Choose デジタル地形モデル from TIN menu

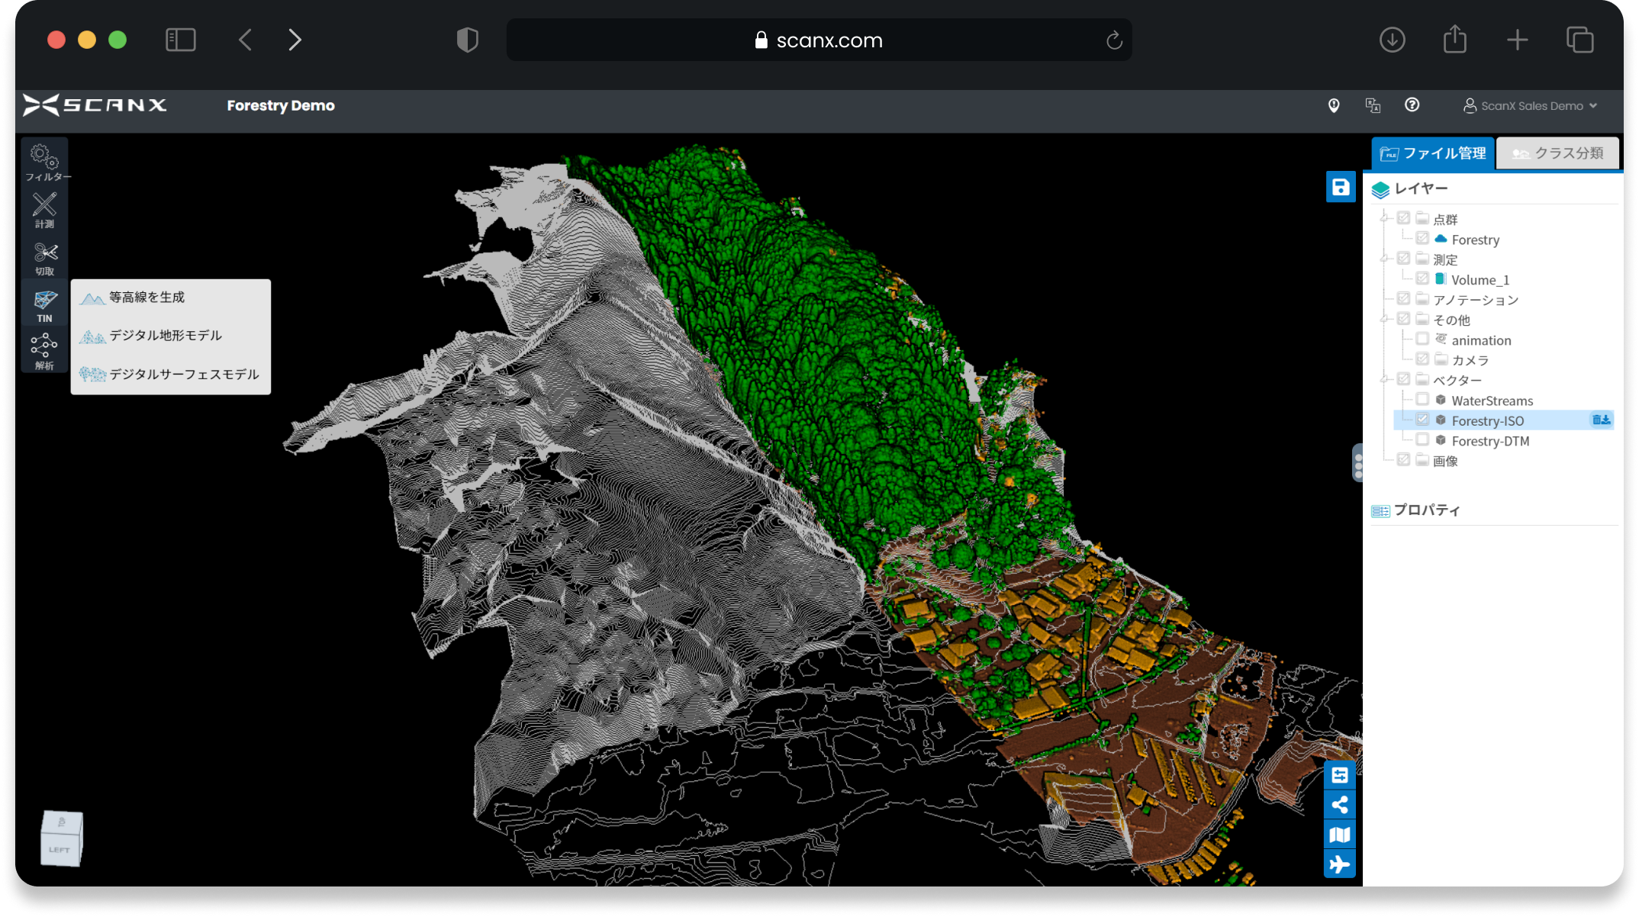pyautogui.click(x=165, y=336)
